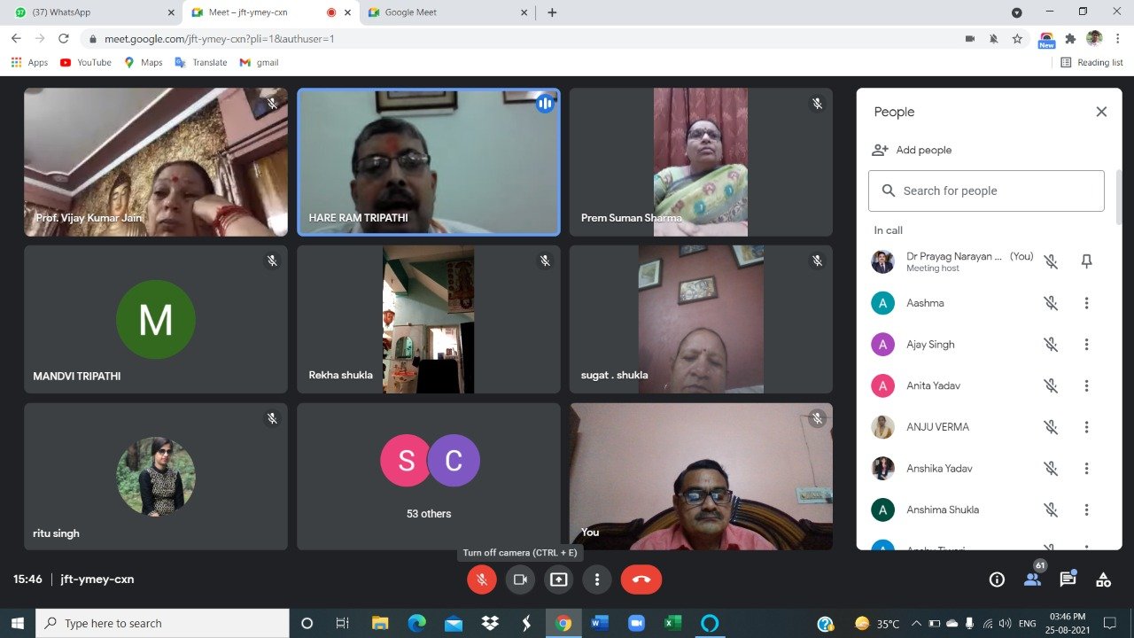The width and height of the screenshot is (1134, 638).
Task: Close the People panel
Action: (x=1101, y=112)
